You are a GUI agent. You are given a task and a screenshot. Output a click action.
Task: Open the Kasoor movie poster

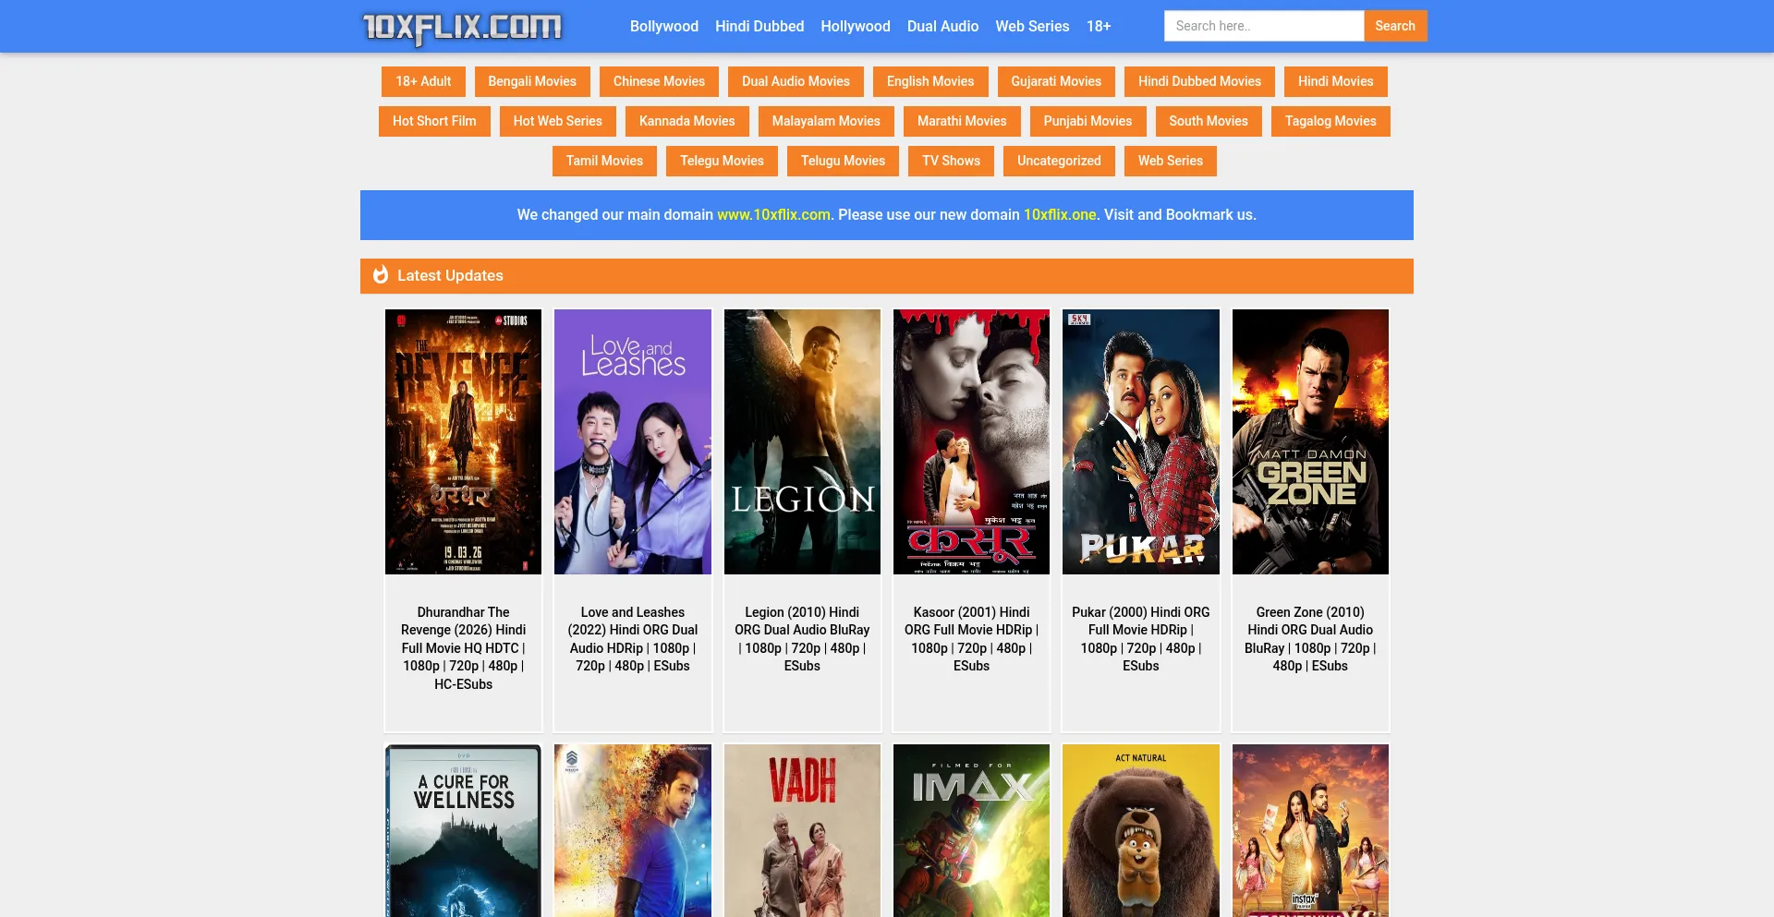click(971, 441)
